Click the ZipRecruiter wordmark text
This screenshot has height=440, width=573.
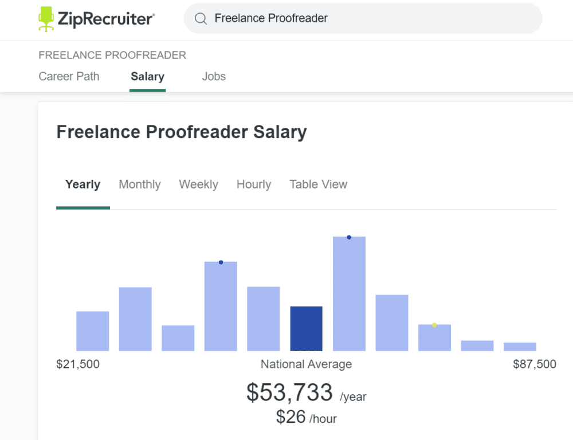click(x=105, y=19)
